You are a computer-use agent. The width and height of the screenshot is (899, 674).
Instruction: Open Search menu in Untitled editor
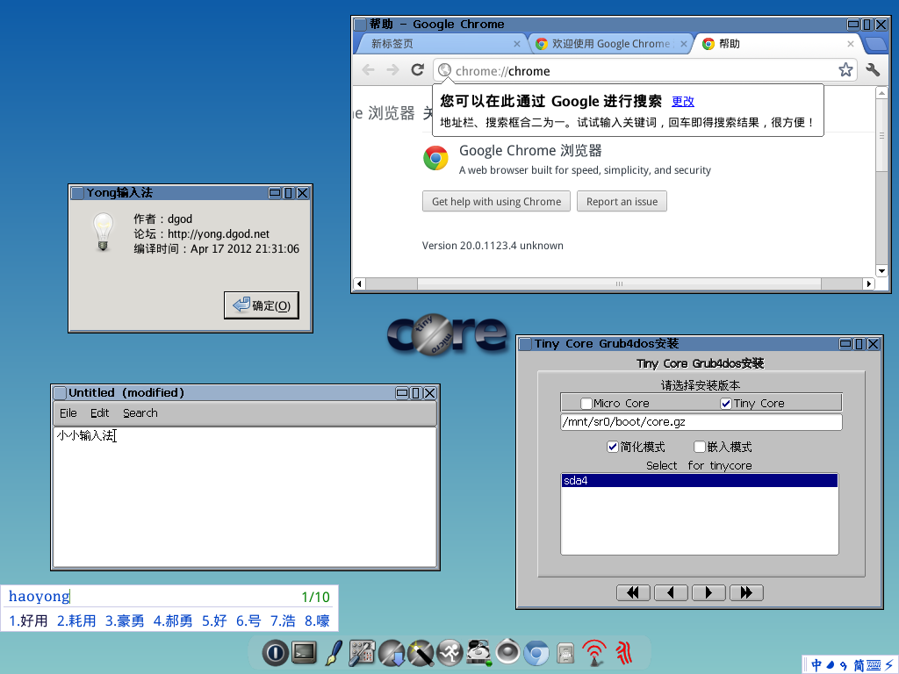click(140, 413)
